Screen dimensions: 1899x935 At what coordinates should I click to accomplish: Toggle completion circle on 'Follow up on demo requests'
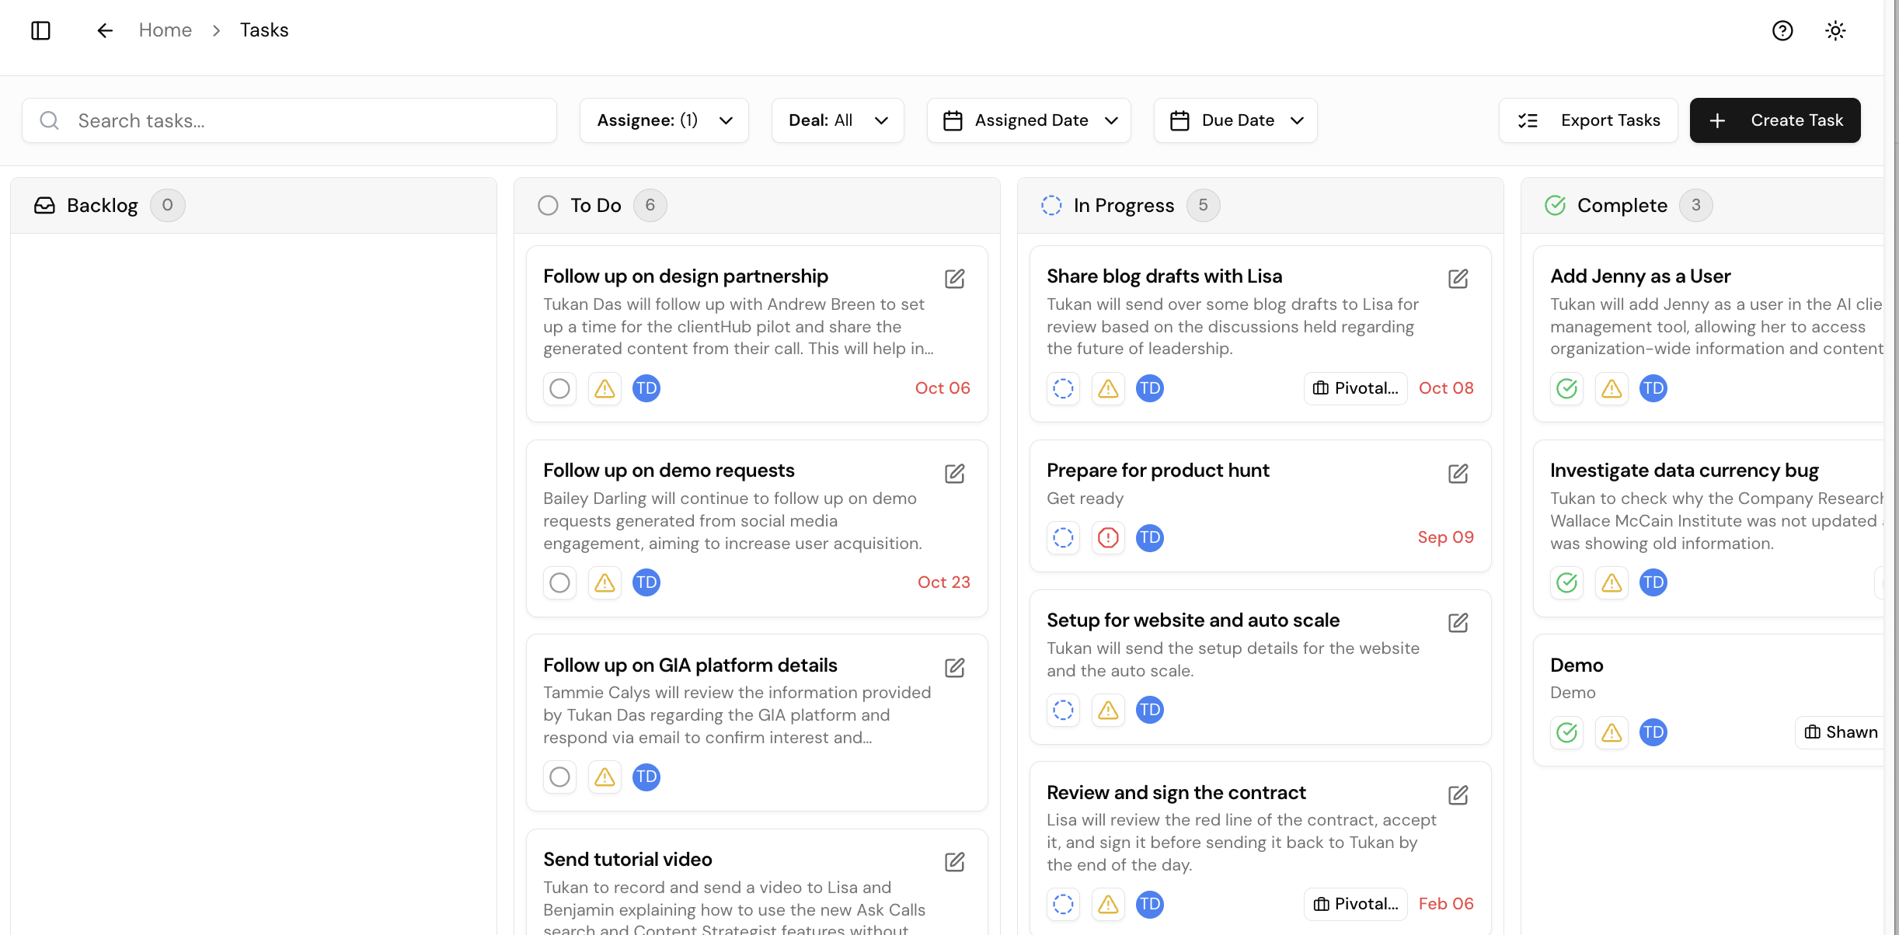coord(559,582)
